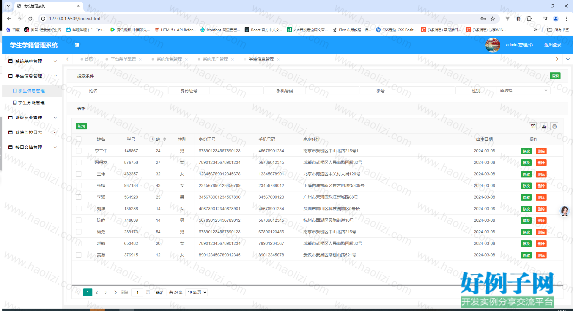The image size is (573, 311).
Task: Check the row for 张婷
Action: click(79, 185)
